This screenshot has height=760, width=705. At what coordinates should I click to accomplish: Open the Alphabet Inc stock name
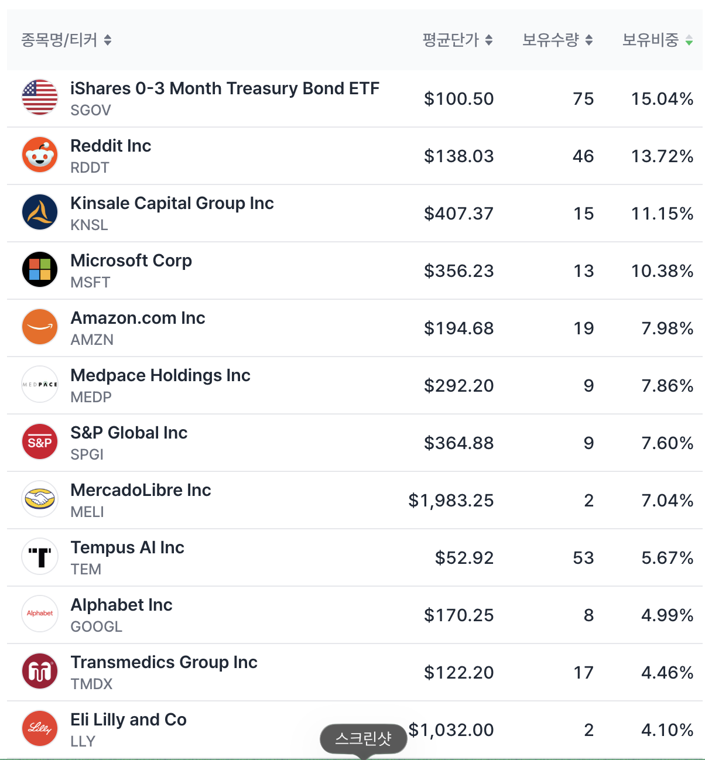coord(121,605)
